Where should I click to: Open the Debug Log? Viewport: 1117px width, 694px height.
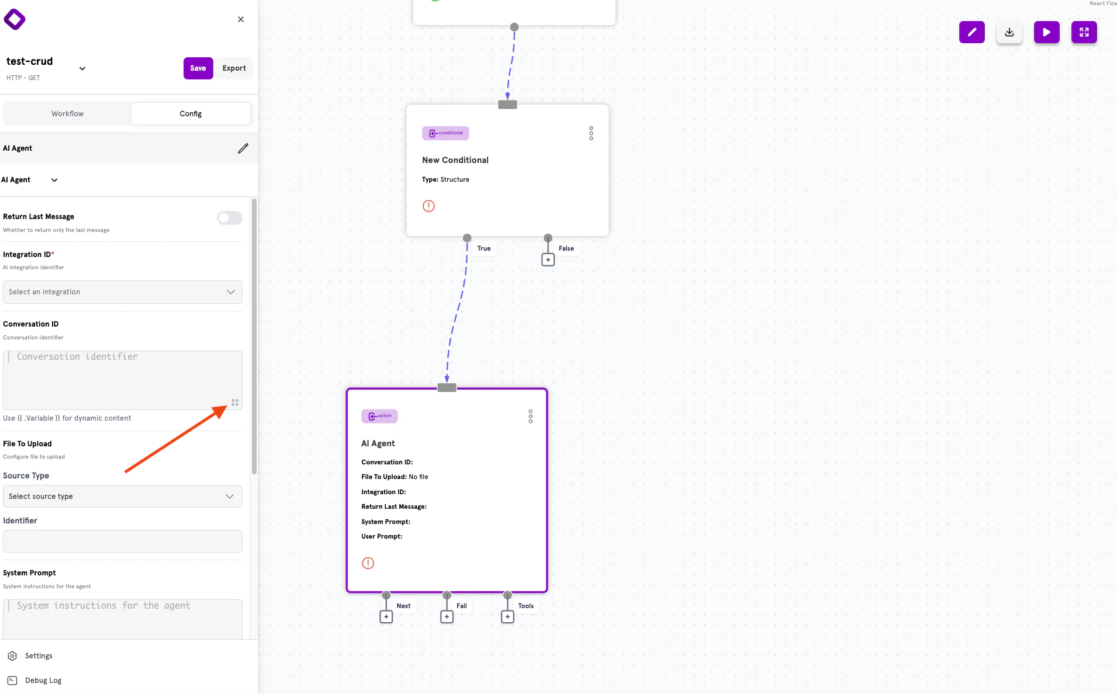coord(43,681)
